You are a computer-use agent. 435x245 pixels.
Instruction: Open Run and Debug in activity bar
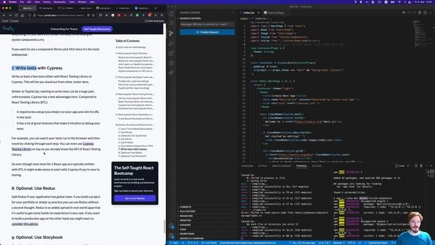click(171, 43)
